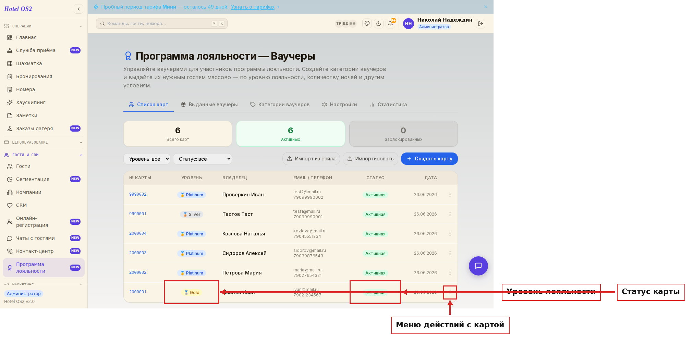Viewport: 693px width, 342px height.
Task: Open the НН user avatar
Action: click(408, 24)
